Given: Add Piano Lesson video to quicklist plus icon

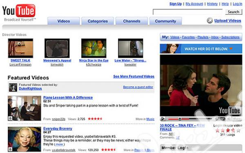Looking at the screenshot, I should (10, 118).
